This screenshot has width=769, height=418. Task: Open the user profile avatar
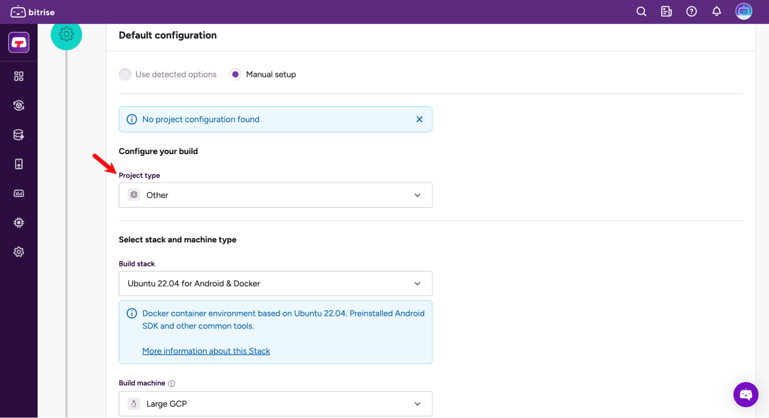pos(744,12)
